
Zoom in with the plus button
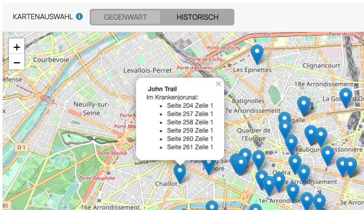(x=17, y=47)
